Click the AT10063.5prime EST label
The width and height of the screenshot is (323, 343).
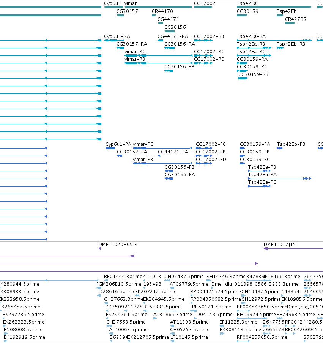[x=128, y=330]
